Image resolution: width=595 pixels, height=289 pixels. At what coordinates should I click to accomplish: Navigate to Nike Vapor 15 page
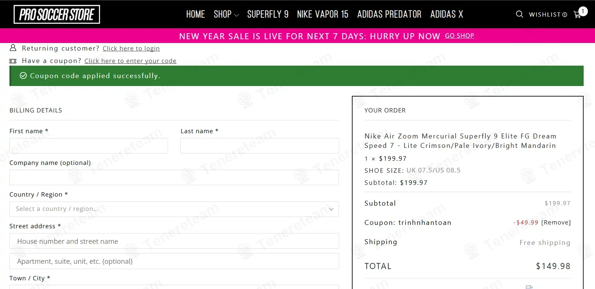322,14
